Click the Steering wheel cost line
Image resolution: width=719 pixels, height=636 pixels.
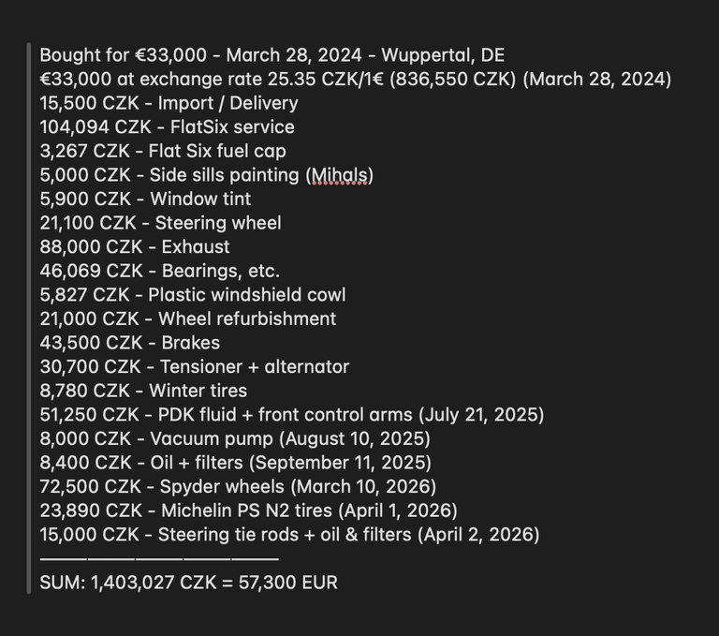(x=160, y=223)
